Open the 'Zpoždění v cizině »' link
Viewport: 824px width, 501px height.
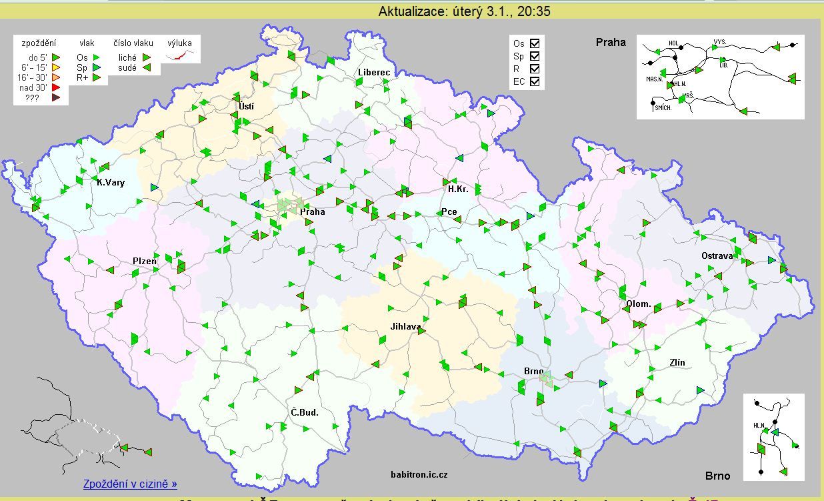click(130, 484)
